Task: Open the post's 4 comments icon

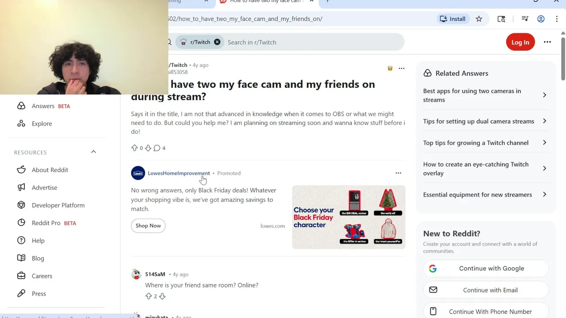Action: coord(159,148)
